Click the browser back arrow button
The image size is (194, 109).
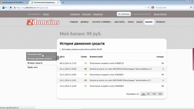pos(11,8)
